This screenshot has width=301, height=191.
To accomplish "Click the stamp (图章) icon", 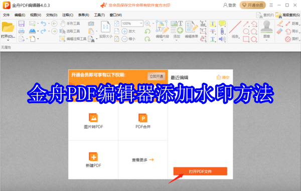I will [266, 27].
